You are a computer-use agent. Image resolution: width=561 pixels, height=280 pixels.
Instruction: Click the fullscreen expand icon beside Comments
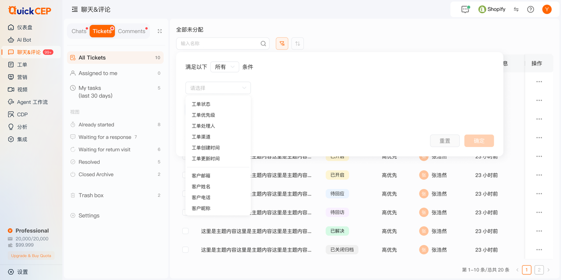click(x=160, y=31)
